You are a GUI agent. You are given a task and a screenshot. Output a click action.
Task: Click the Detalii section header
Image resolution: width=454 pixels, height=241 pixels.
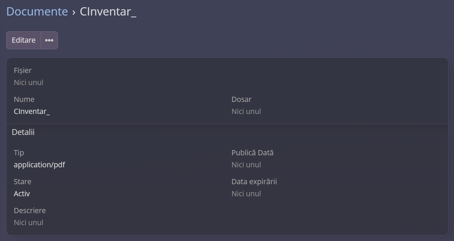tap(23, 132)
